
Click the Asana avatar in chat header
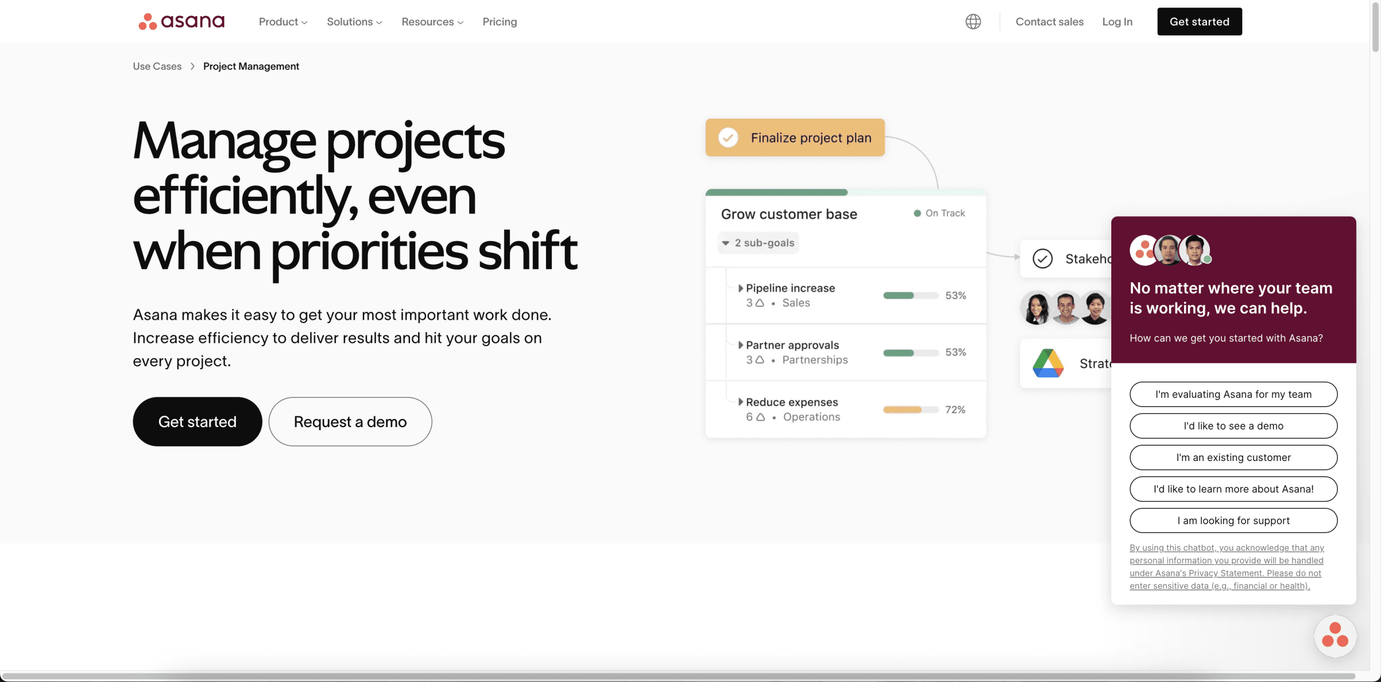tap(1144, 250)
